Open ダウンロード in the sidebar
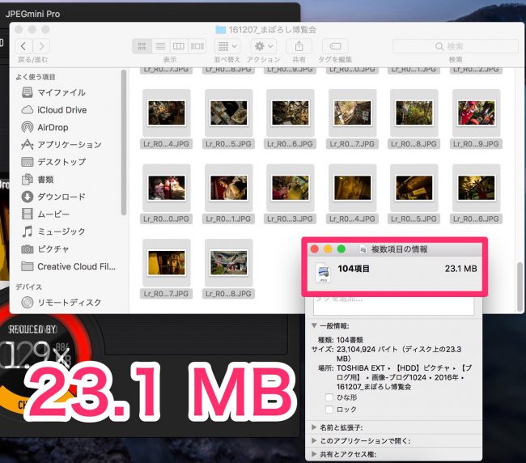The width and height of the screenshot is (526, 463). (53, 197)
